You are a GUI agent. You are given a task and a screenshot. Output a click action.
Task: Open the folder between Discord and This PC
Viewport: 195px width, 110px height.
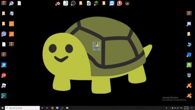[189, 34]
